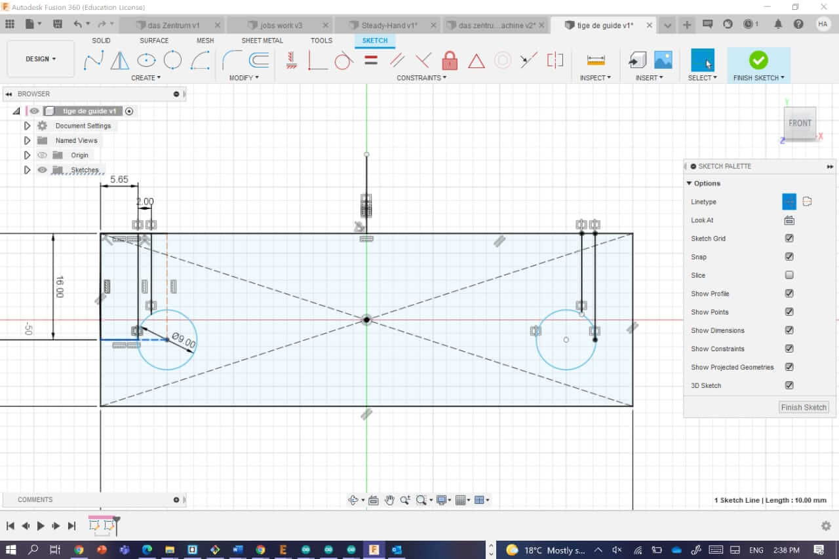Activate the Select cursor tool

[703, 60]
